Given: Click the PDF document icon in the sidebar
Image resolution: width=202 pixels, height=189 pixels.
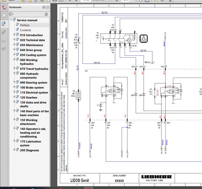Looking at the screenshot, I should 4,7.
